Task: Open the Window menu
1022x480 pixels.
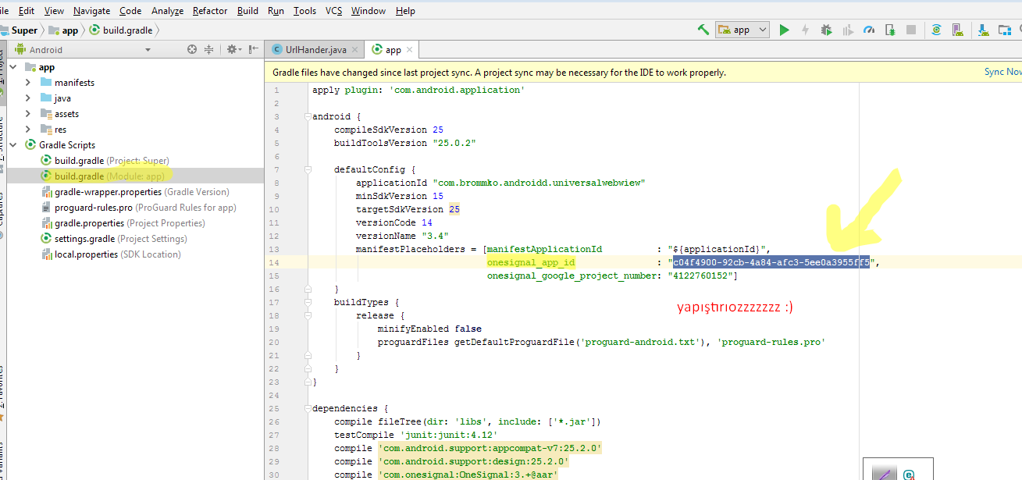Action: (x=369, y=11)
